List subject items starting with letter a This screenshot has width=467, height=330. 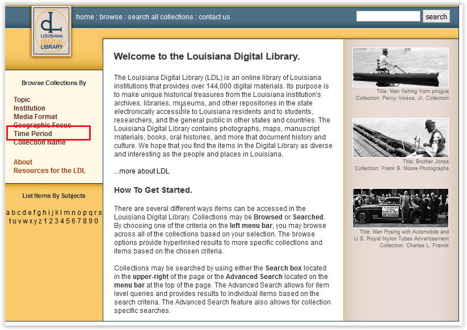(x=8, y=213)
